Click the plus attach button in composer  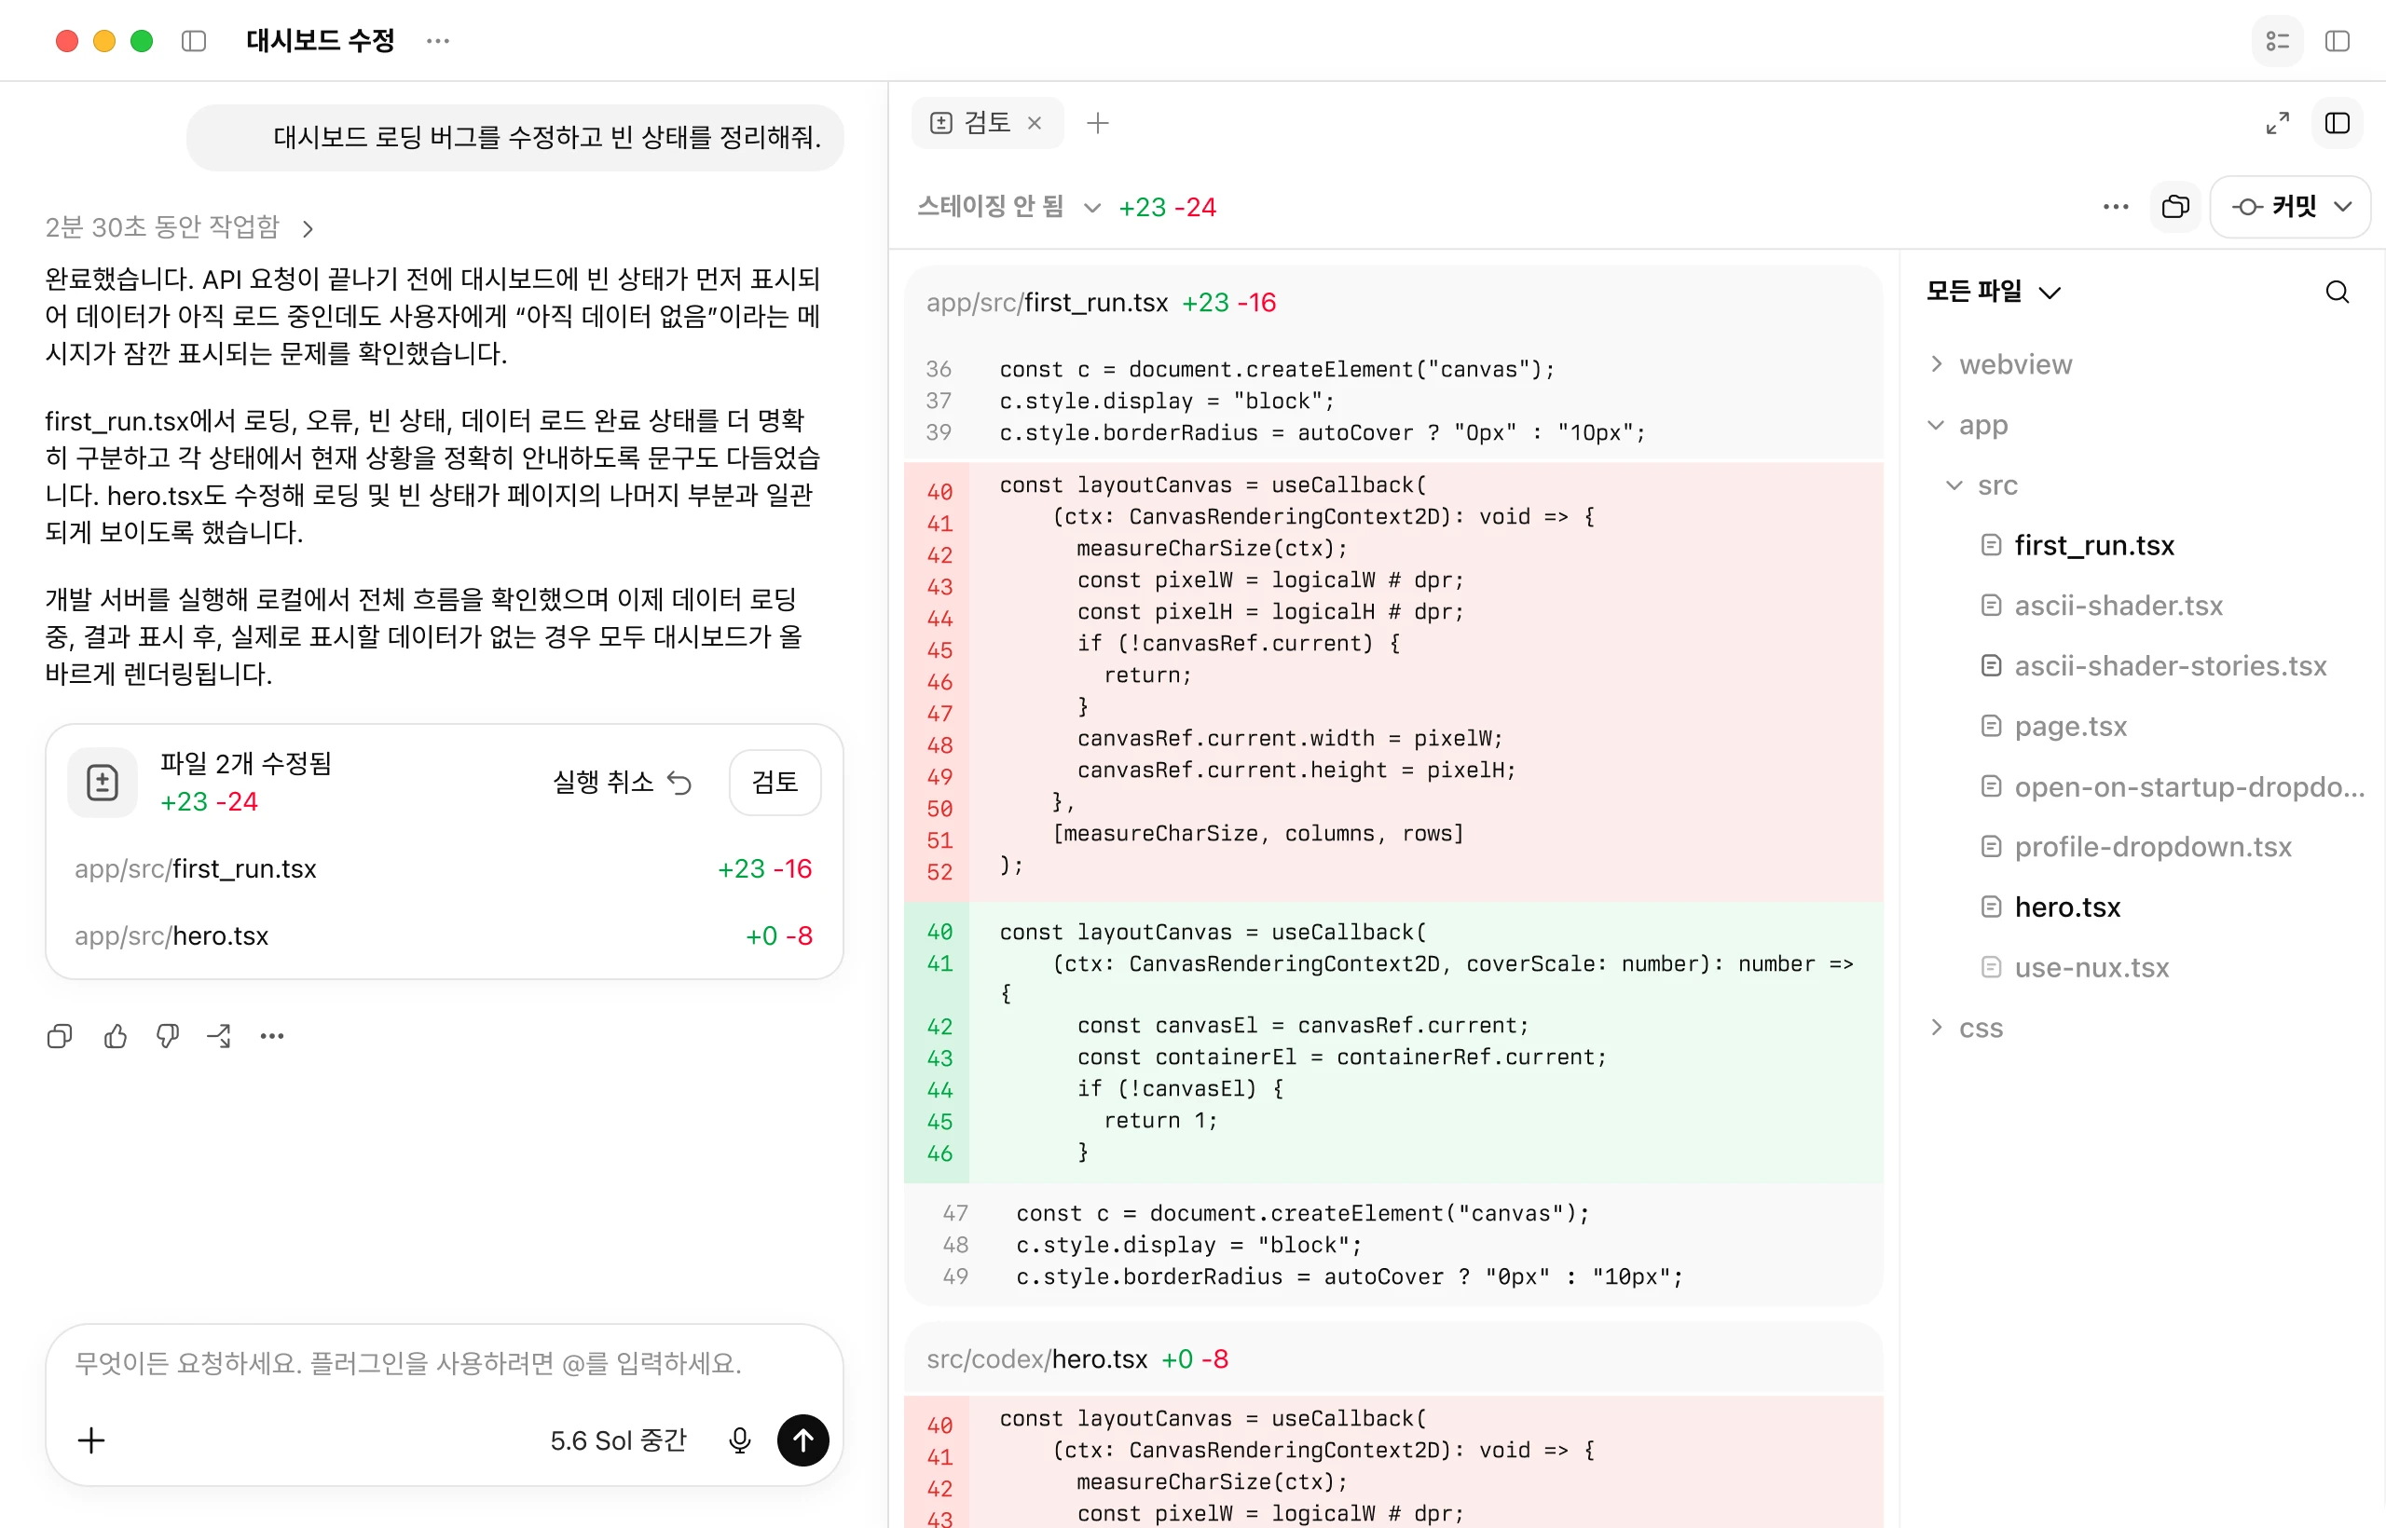pos(91,1439)
